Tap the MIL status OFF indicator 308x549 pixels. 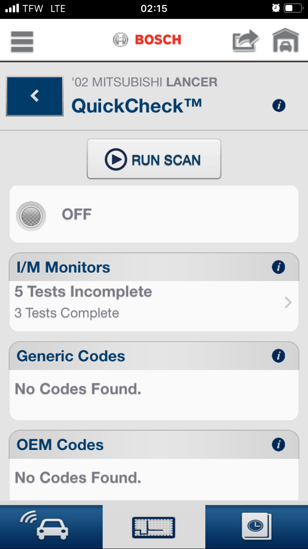pos(31,216)
